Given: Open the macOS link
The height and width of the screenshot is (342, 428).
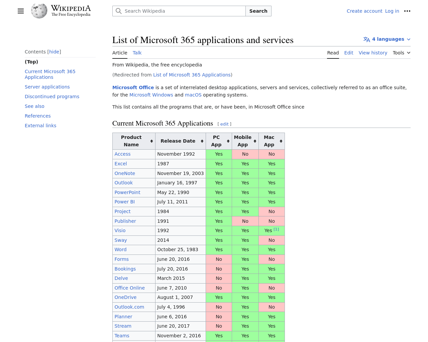Looking at the screenshot, I should 193,95.
